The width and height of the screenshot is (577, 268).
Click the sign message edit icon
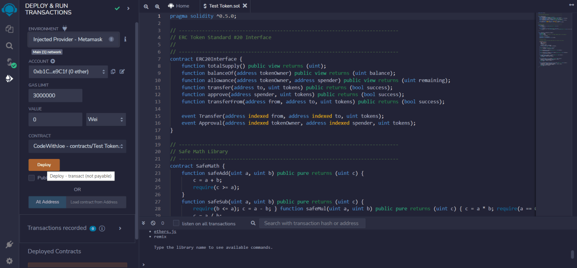click(x=122, y=72)
